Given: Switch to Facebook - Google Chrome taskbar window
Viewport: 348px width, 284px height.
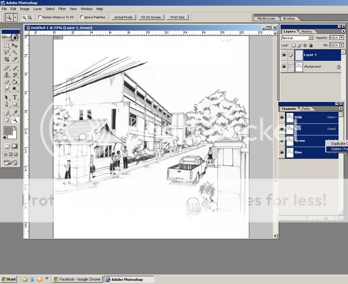Looking at the screenshot, I should pyautogui.click(x=78, y=279).
